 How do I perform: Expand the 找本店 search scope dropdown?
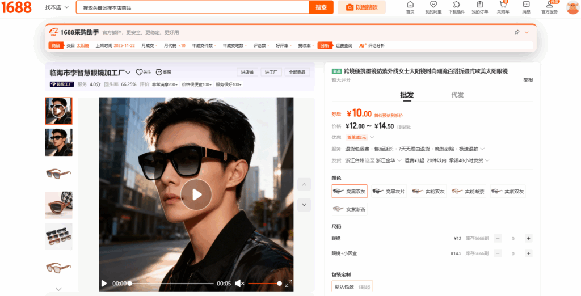57,7
